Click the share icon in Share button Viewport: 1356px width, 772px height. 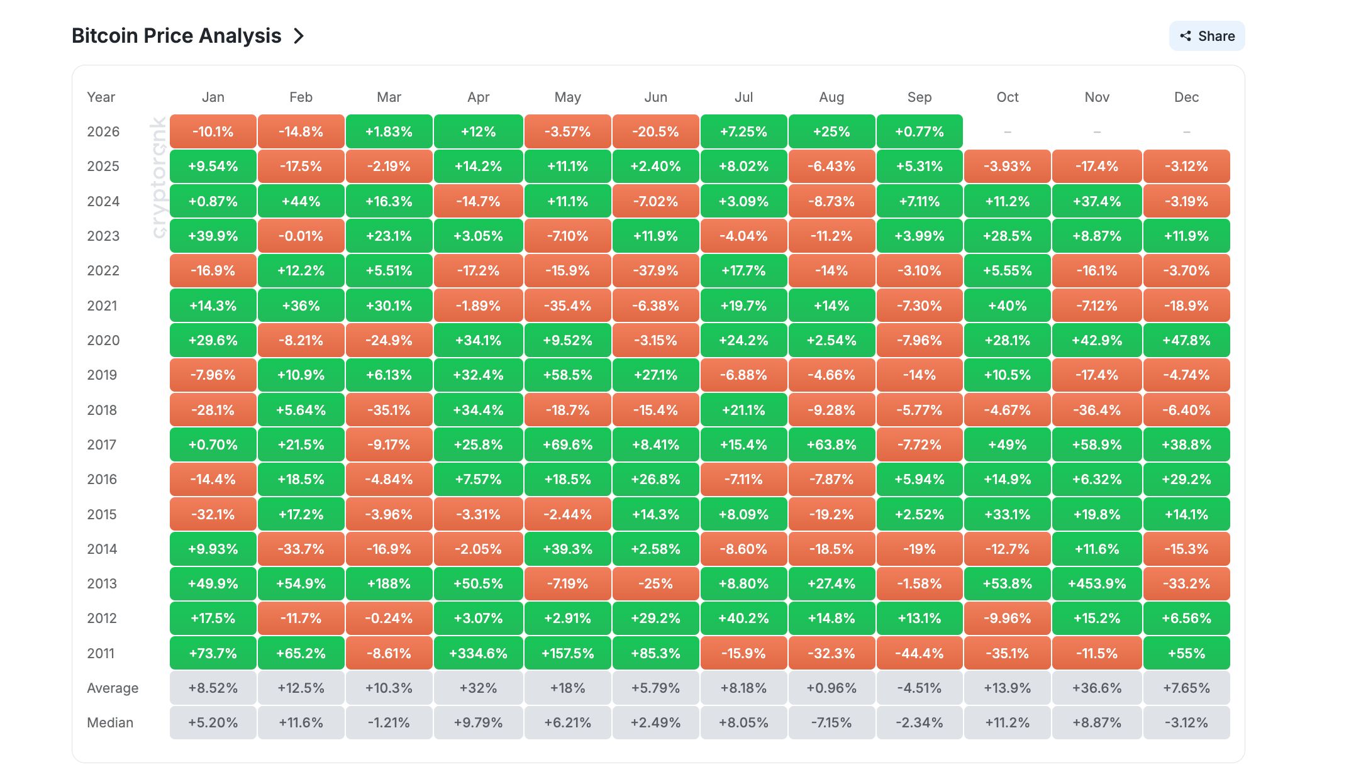(x=1186, y=36)
